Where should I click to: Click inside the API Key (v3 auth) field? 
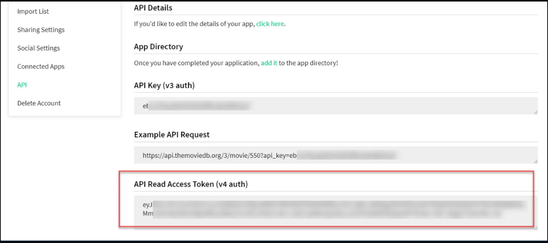336,106
